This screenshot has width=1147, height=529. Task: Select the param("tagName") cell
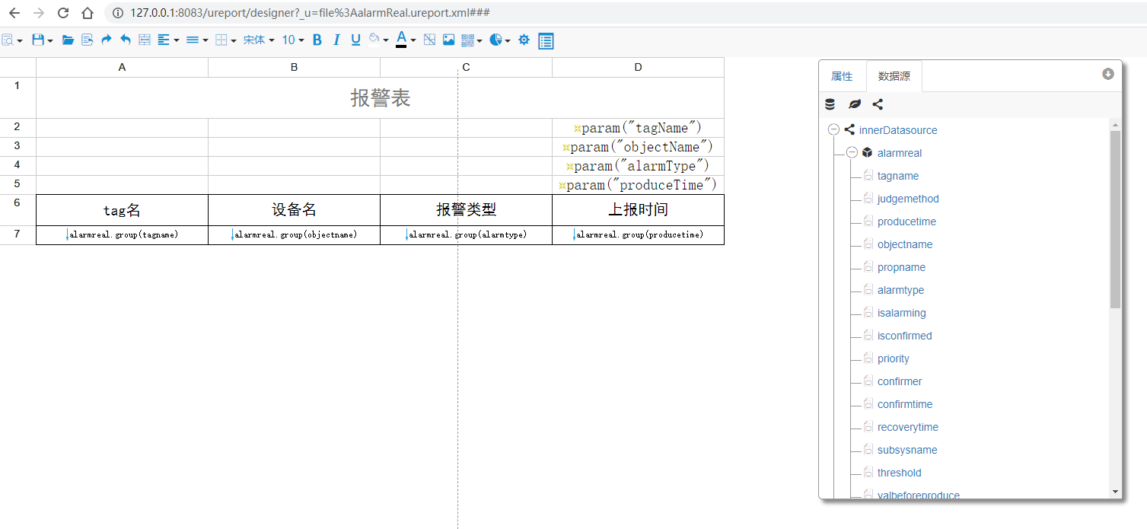click(638, 128)
